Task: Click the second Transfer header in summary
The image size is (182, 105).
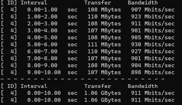Action: coord(98,86)
